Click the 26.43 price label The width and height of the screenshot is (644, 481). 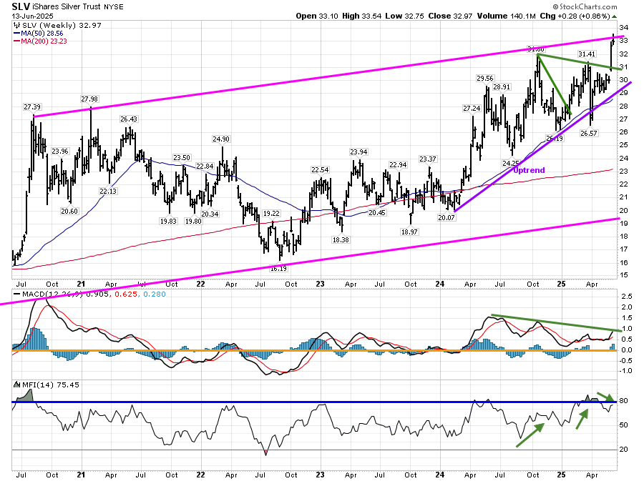pyautogui.click(x=129, y=119)
